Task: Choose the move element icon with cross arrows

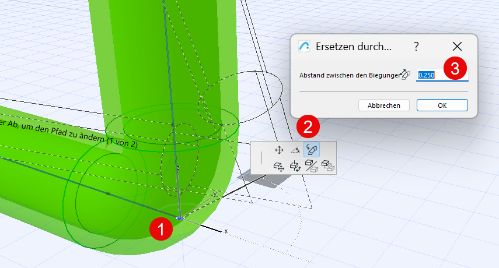Action: (x=279, y=166)
